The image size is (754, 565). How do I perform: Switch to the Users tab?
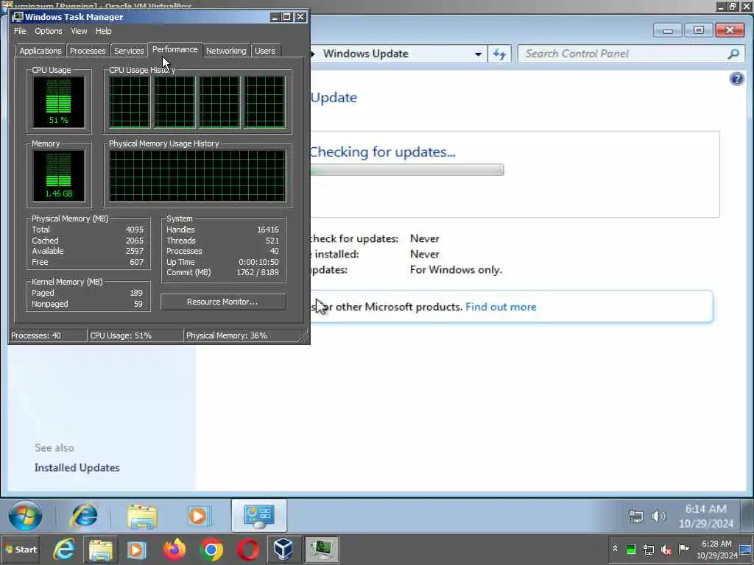265,51
